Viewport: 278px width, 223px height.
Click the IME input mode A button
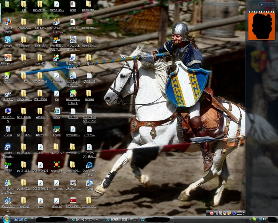pos(217,213)
